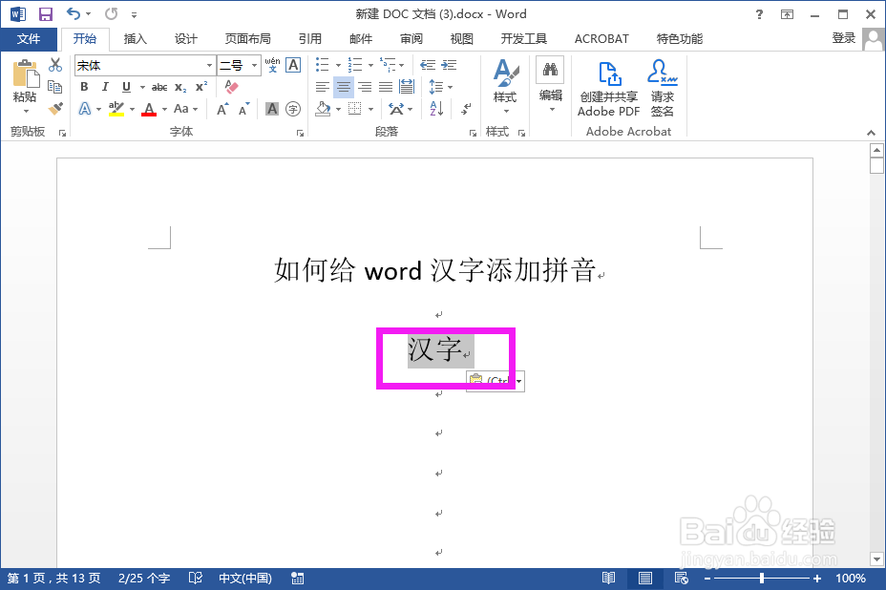This screenshot has height=590, width=886.
Task: Click the word count 2/25 indicator
Action: pyautogui.click(x=144, y=579)
